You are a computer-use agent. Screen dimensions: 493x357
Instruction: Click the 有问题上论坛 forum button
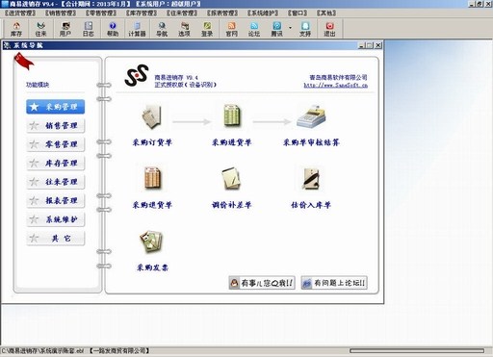click(x=334, y=283)
